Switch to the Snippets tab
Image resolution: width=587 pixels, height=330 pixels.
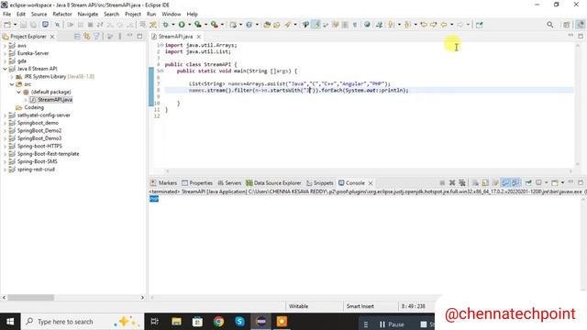point(320,183)
